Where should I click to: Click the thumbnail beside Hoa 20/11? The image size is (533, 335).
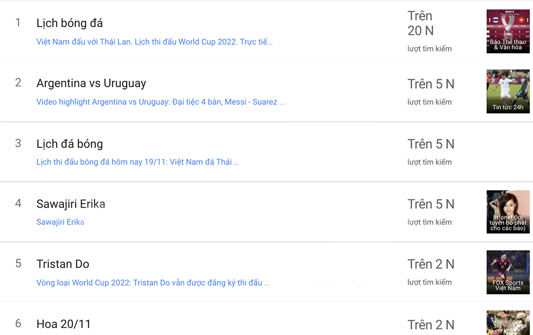(x=508, y=324)
